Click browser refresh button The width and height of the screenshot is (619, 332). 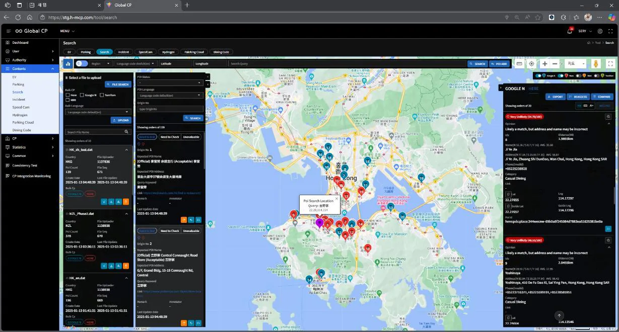tap(18, 17)
